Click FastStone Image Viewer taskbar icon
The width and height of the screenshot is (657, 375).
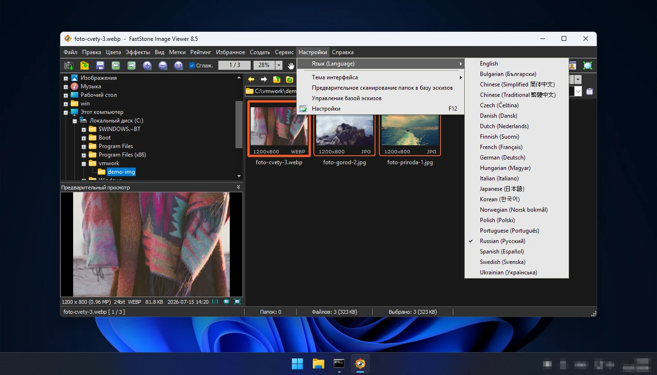click(360, 364)
